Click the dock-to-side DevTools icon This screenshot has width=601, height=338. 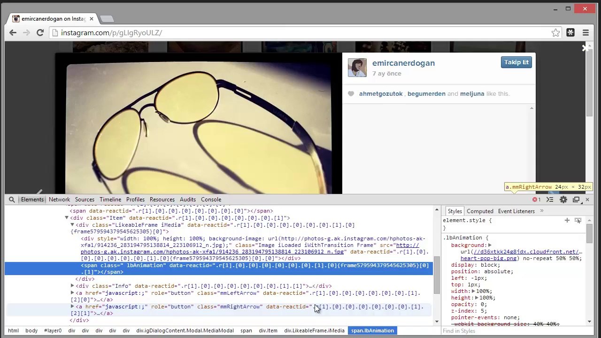576,200
